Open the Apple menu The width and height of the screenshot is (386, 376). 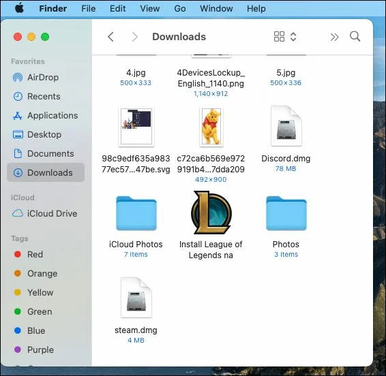[19, 9]
